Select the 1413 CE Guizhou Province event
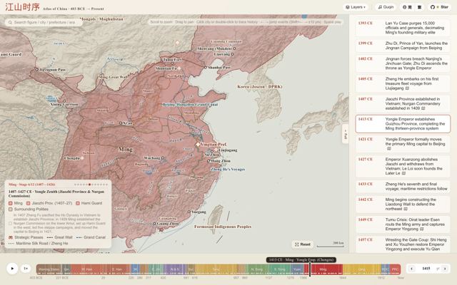The image size is (457, 285). [x=403, y=123]
